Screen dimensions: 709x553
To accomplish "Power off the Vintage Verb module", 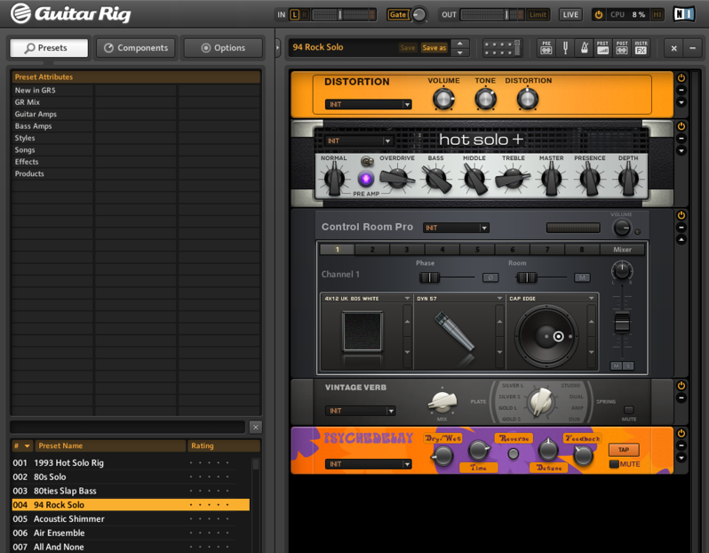I will (x=681, y=386).
